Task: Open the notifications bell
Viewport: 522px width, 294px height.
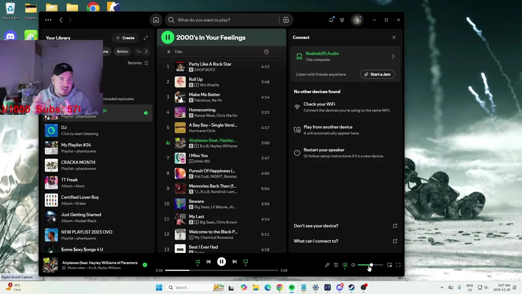Action: click(331, 20)
